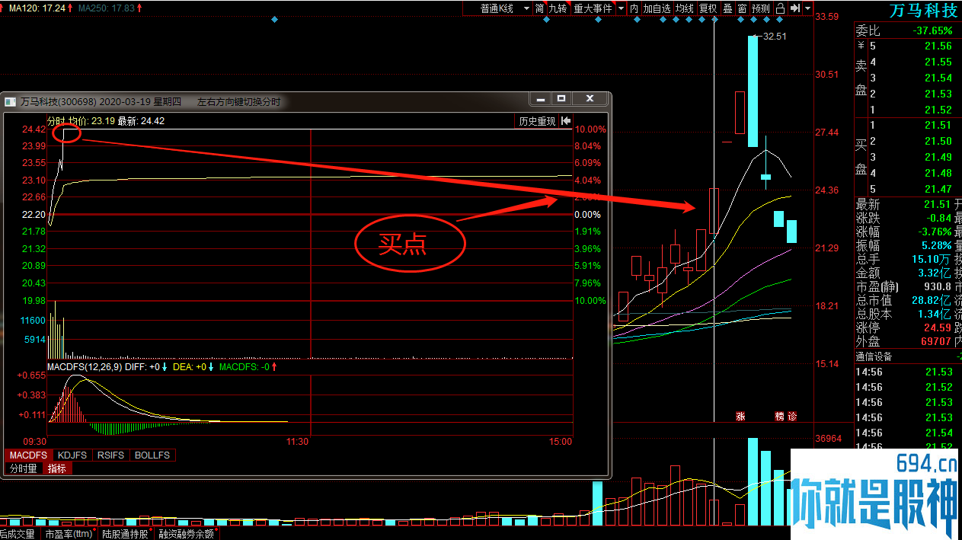Select the 分时量 tab
The width and height of the screenshot is (962, 540).
[24, 468]
